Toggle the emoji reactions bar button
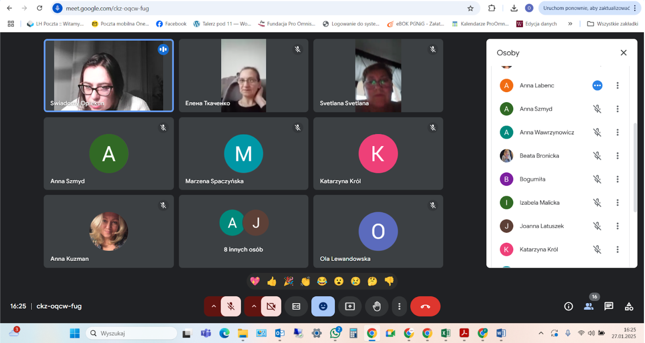The width and height of the screenshot is (645, 343). coord(323,306)
